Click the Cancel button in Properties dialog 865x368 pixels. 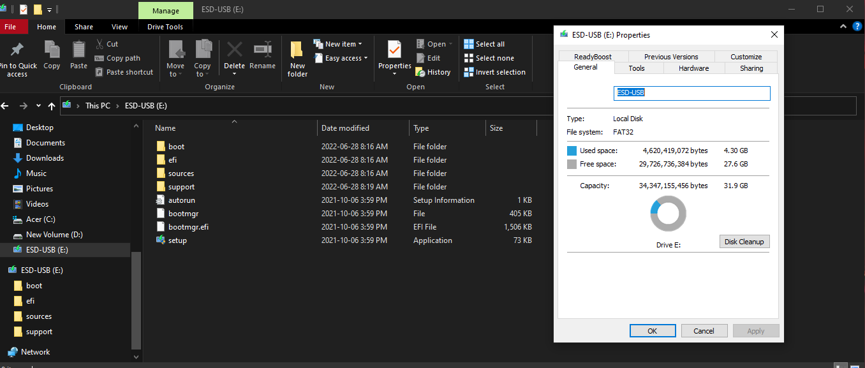[704, 331]
